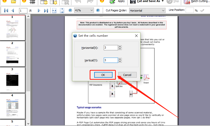
Task: Click the Typical usage scenarios heading
Action: tap(89, 107)
